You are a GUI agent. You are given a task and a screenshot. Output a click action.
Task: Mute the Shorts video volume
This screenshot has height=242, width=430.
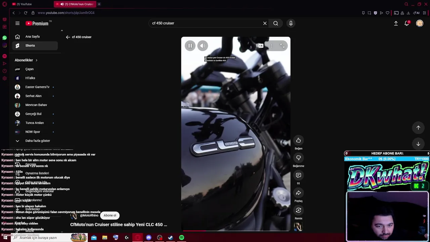(x=203, y=46)
